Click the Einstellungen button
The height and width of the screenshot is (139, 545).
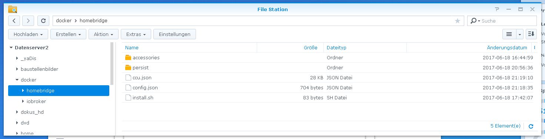(x=175, y=34)
